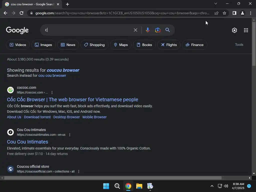Open the volume control in tray
The image size is (256, 192).
pyautogui.click(x=226, y=186)
